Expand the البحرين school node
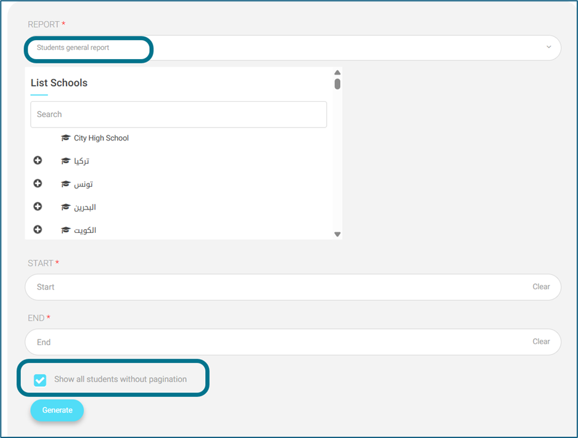The width and height of the screenshot is (578, 438). click(x=38, y=206)
